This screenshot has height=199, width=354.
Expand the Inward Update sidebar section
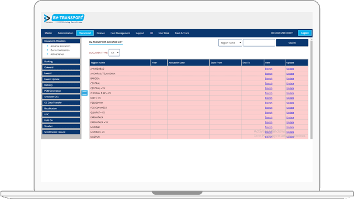click(x=61, y=79)
